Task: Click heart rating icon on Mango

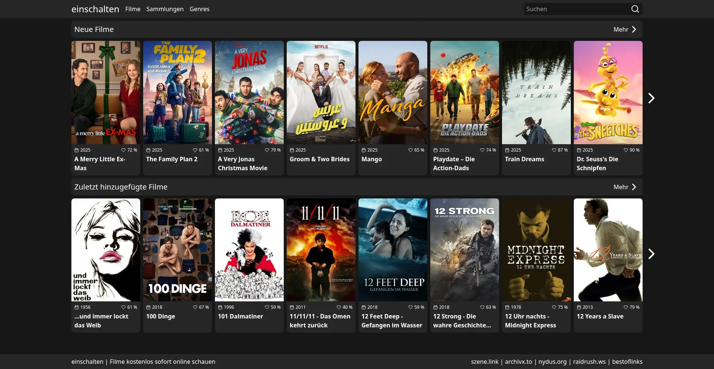Action: 411,150
